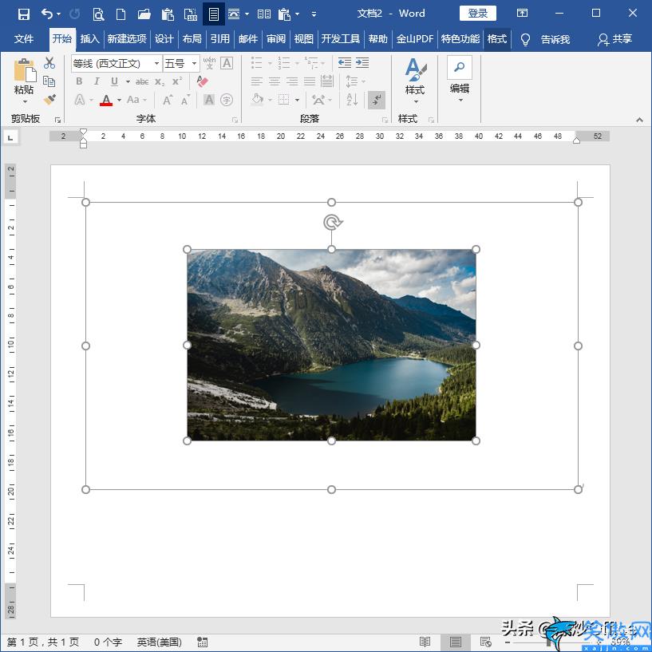The image size is (652, 652).
Task: Switch to the Review (审阅) tab
Action: [x=276, y=39]
